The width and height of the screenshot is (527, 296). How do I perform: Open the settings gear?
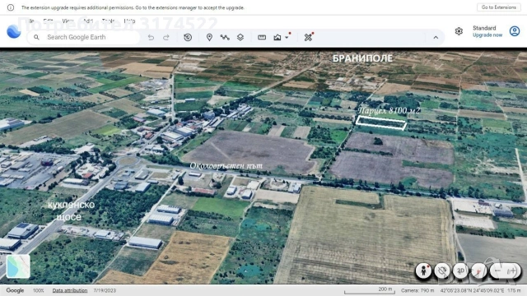pyautogui.click(x=459, y=31)
